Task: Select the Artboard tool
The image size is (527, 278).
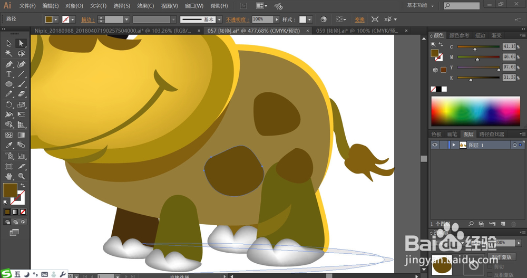Action: (x=9, y=166)
